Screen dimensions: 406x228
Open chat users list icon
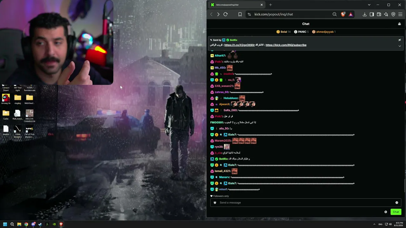400,24
